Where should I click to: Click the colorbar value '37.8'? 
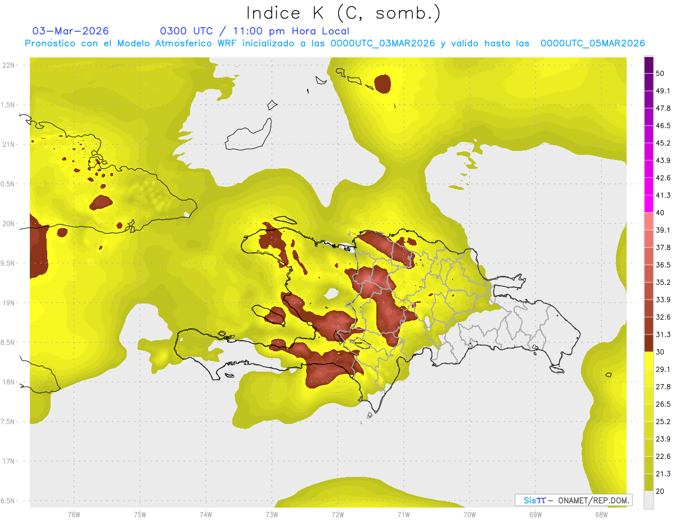[663, 247]
